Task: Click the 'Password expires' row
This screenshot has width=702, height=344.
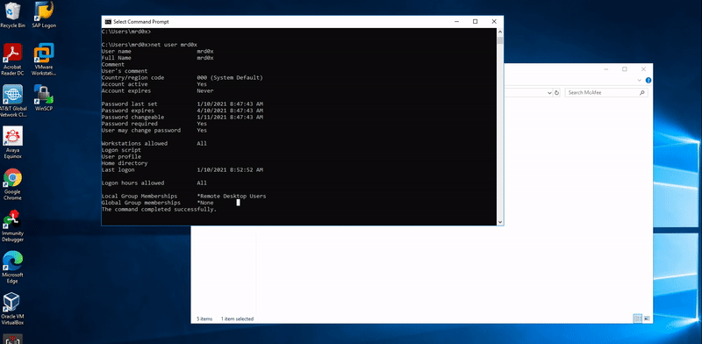Action: (x=183, y=111)
